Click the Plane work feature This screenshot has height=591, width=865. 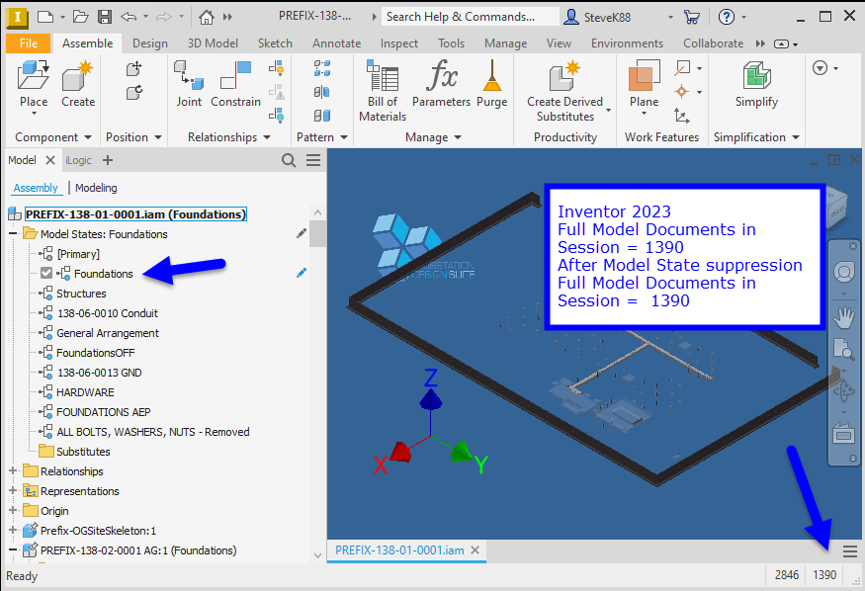coord(644,75)
